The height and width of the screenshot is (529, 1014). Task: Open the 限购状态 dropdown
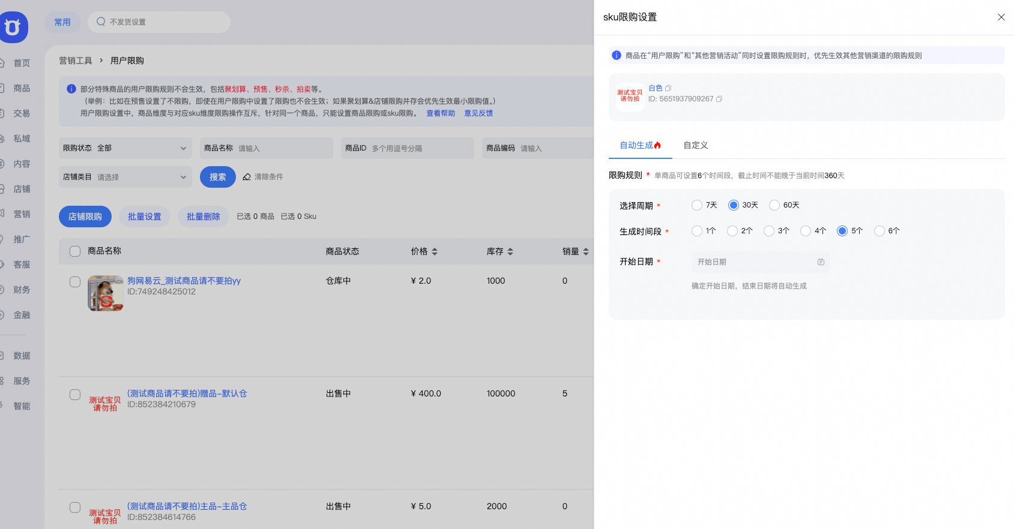[125, 148]
